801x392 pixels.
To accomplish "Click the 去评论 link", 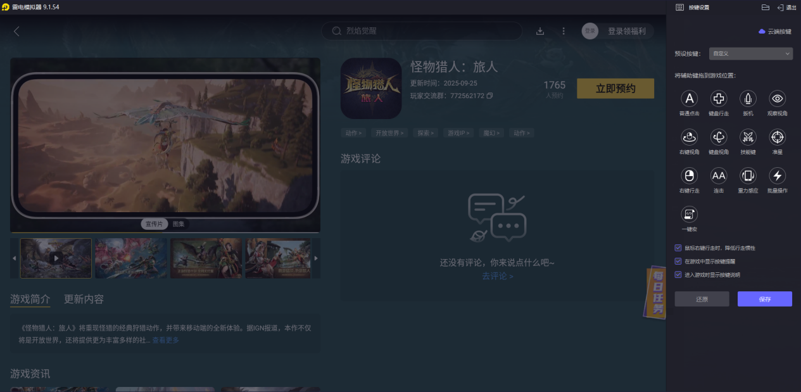I will [x=497, y=276].
